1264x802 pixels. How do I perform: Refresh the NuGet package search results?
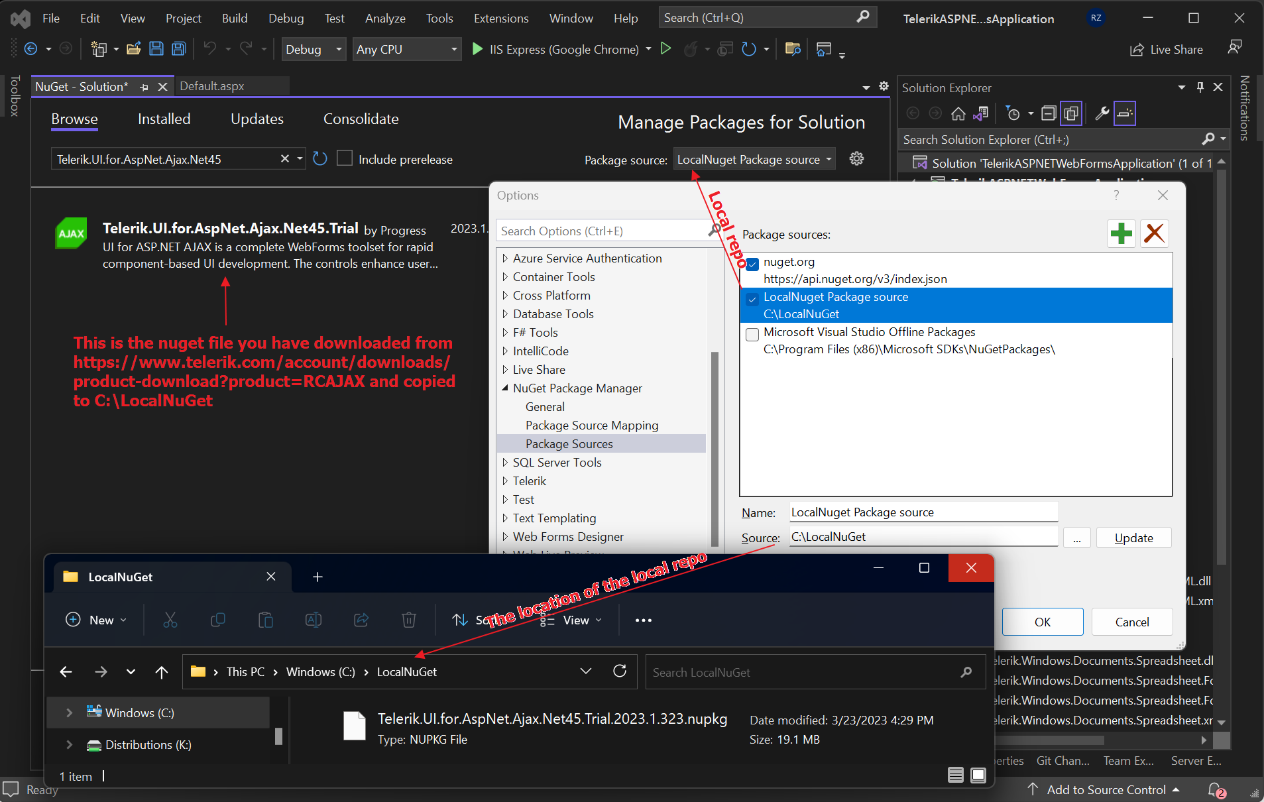pos(320,159)
